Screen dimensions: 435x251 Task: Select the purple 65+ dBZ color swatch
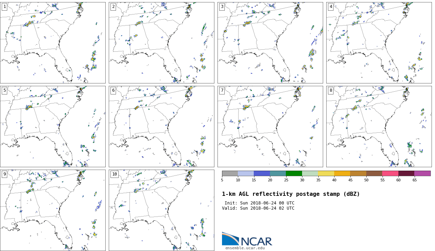coord(422,173)
